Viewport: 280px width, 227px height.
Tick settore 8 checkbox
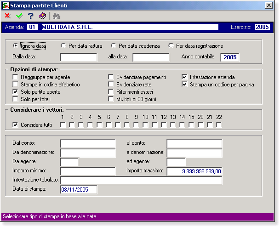pyautogui.click(x=127, y=125)
